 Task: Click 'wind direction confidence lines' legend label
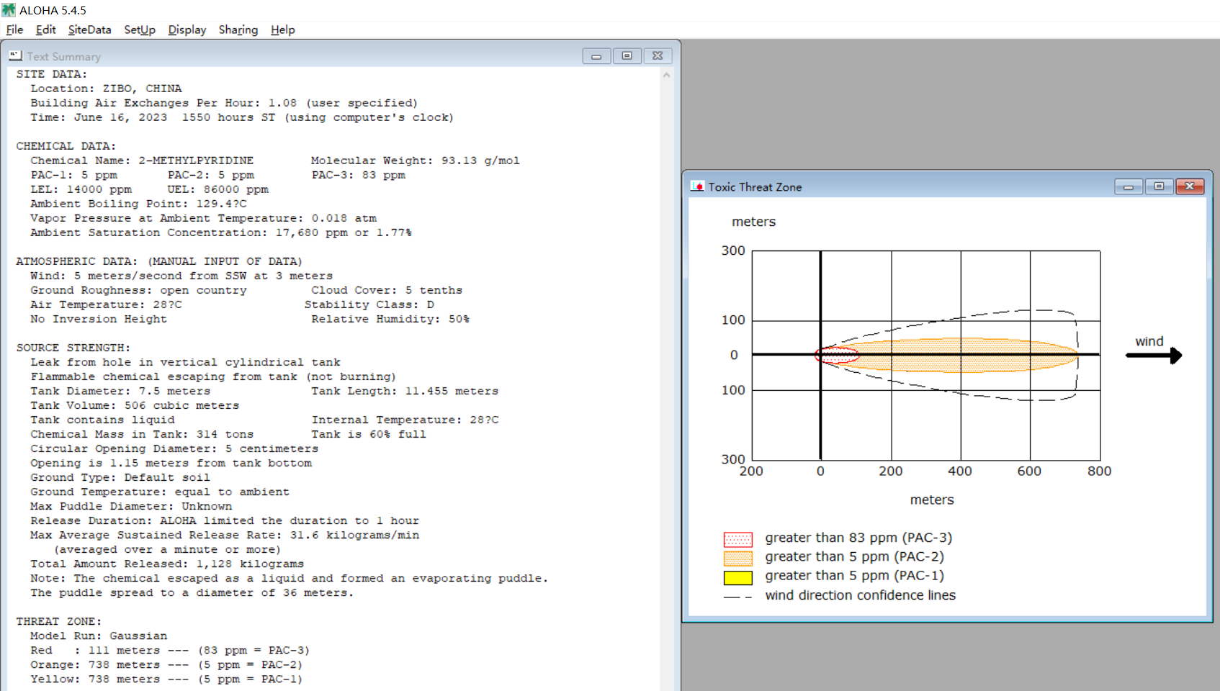[861, 595]
